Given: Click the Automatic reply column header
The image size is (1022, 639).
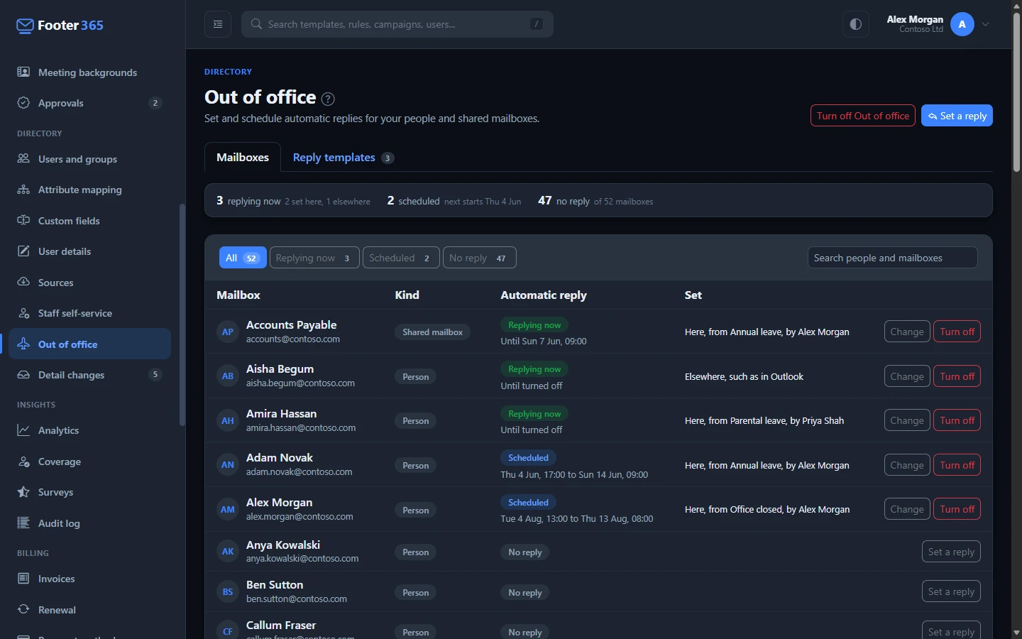Looking at the screenshot, I should [544, 295].
